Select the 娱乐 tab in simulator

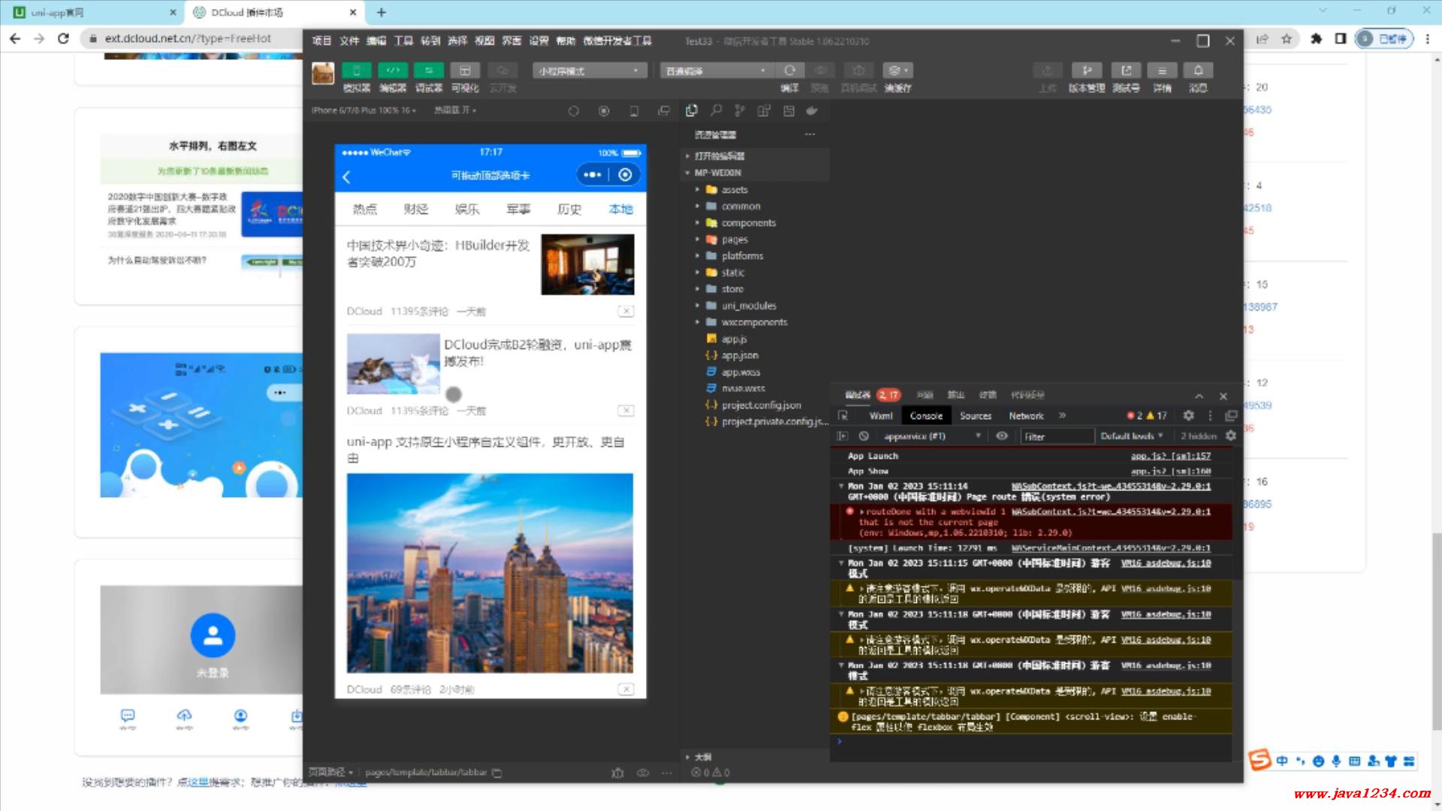click(x=466, y=209)
